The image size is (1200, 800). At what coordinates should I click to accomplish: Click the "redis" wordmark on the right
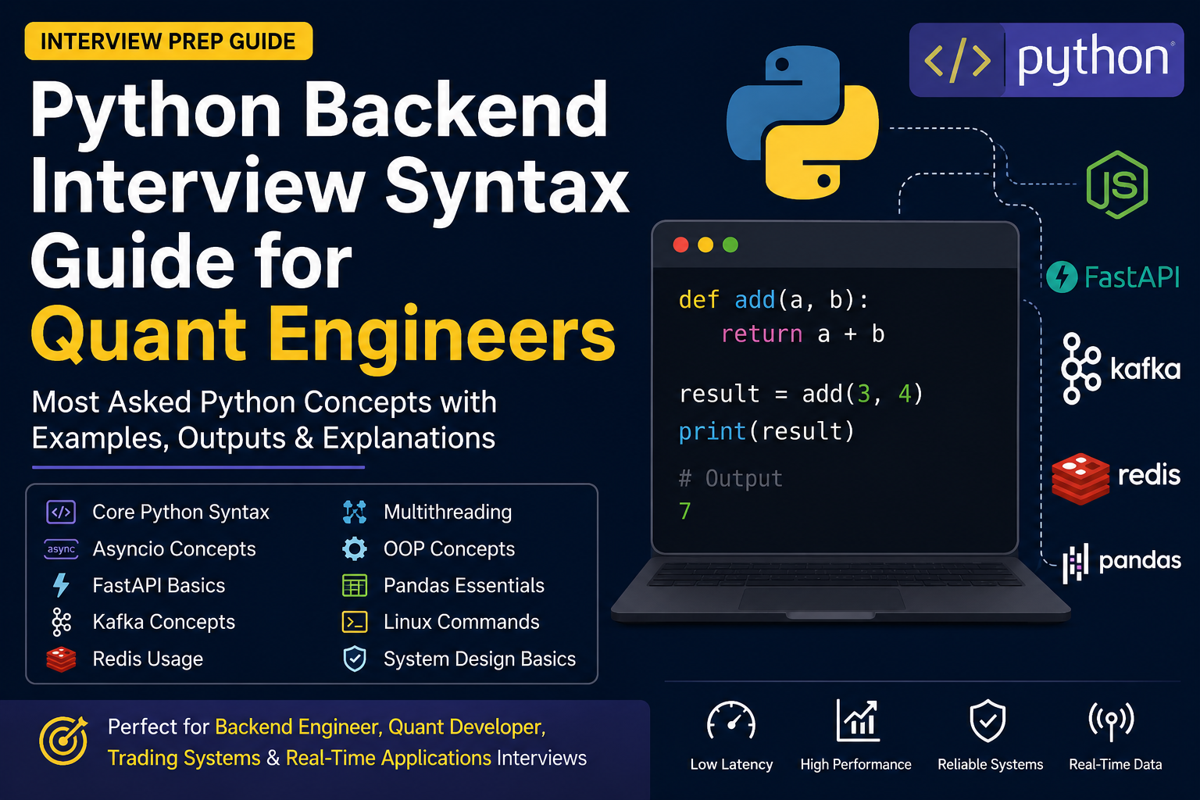pyautogui.click(x=1149, y=474)
